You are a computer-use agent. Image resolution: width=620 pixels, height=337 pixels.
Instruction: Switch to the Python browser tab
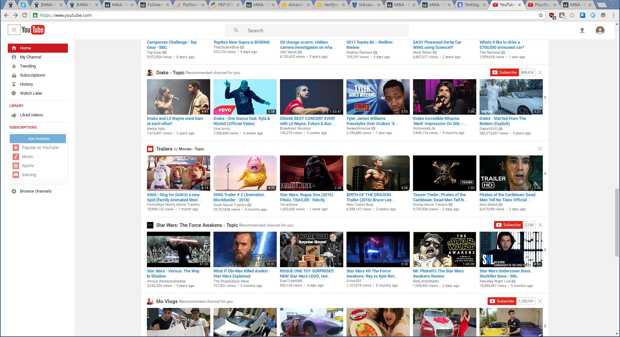pos(190,5)
